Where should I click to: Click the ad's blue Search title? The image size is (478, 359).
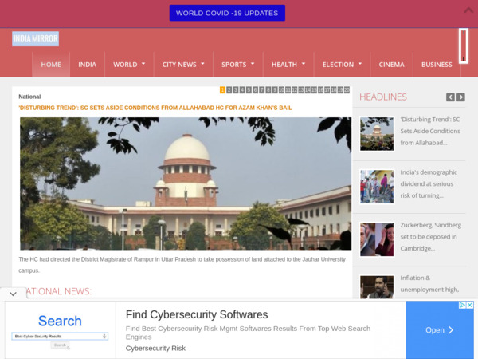pos(60,321)
